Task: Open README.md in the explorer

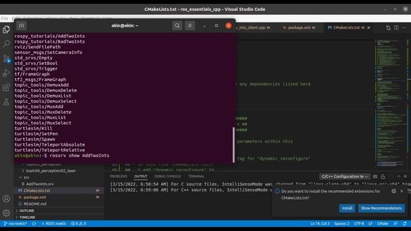Action: coord(35,204)
